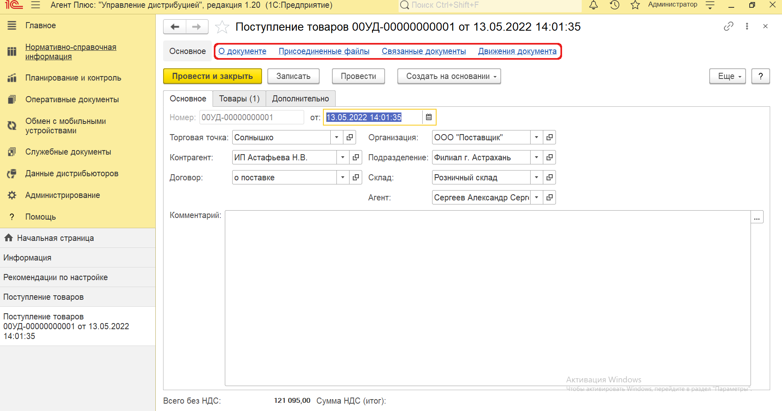Select the Основное inner tab

(x=188, y=99)
